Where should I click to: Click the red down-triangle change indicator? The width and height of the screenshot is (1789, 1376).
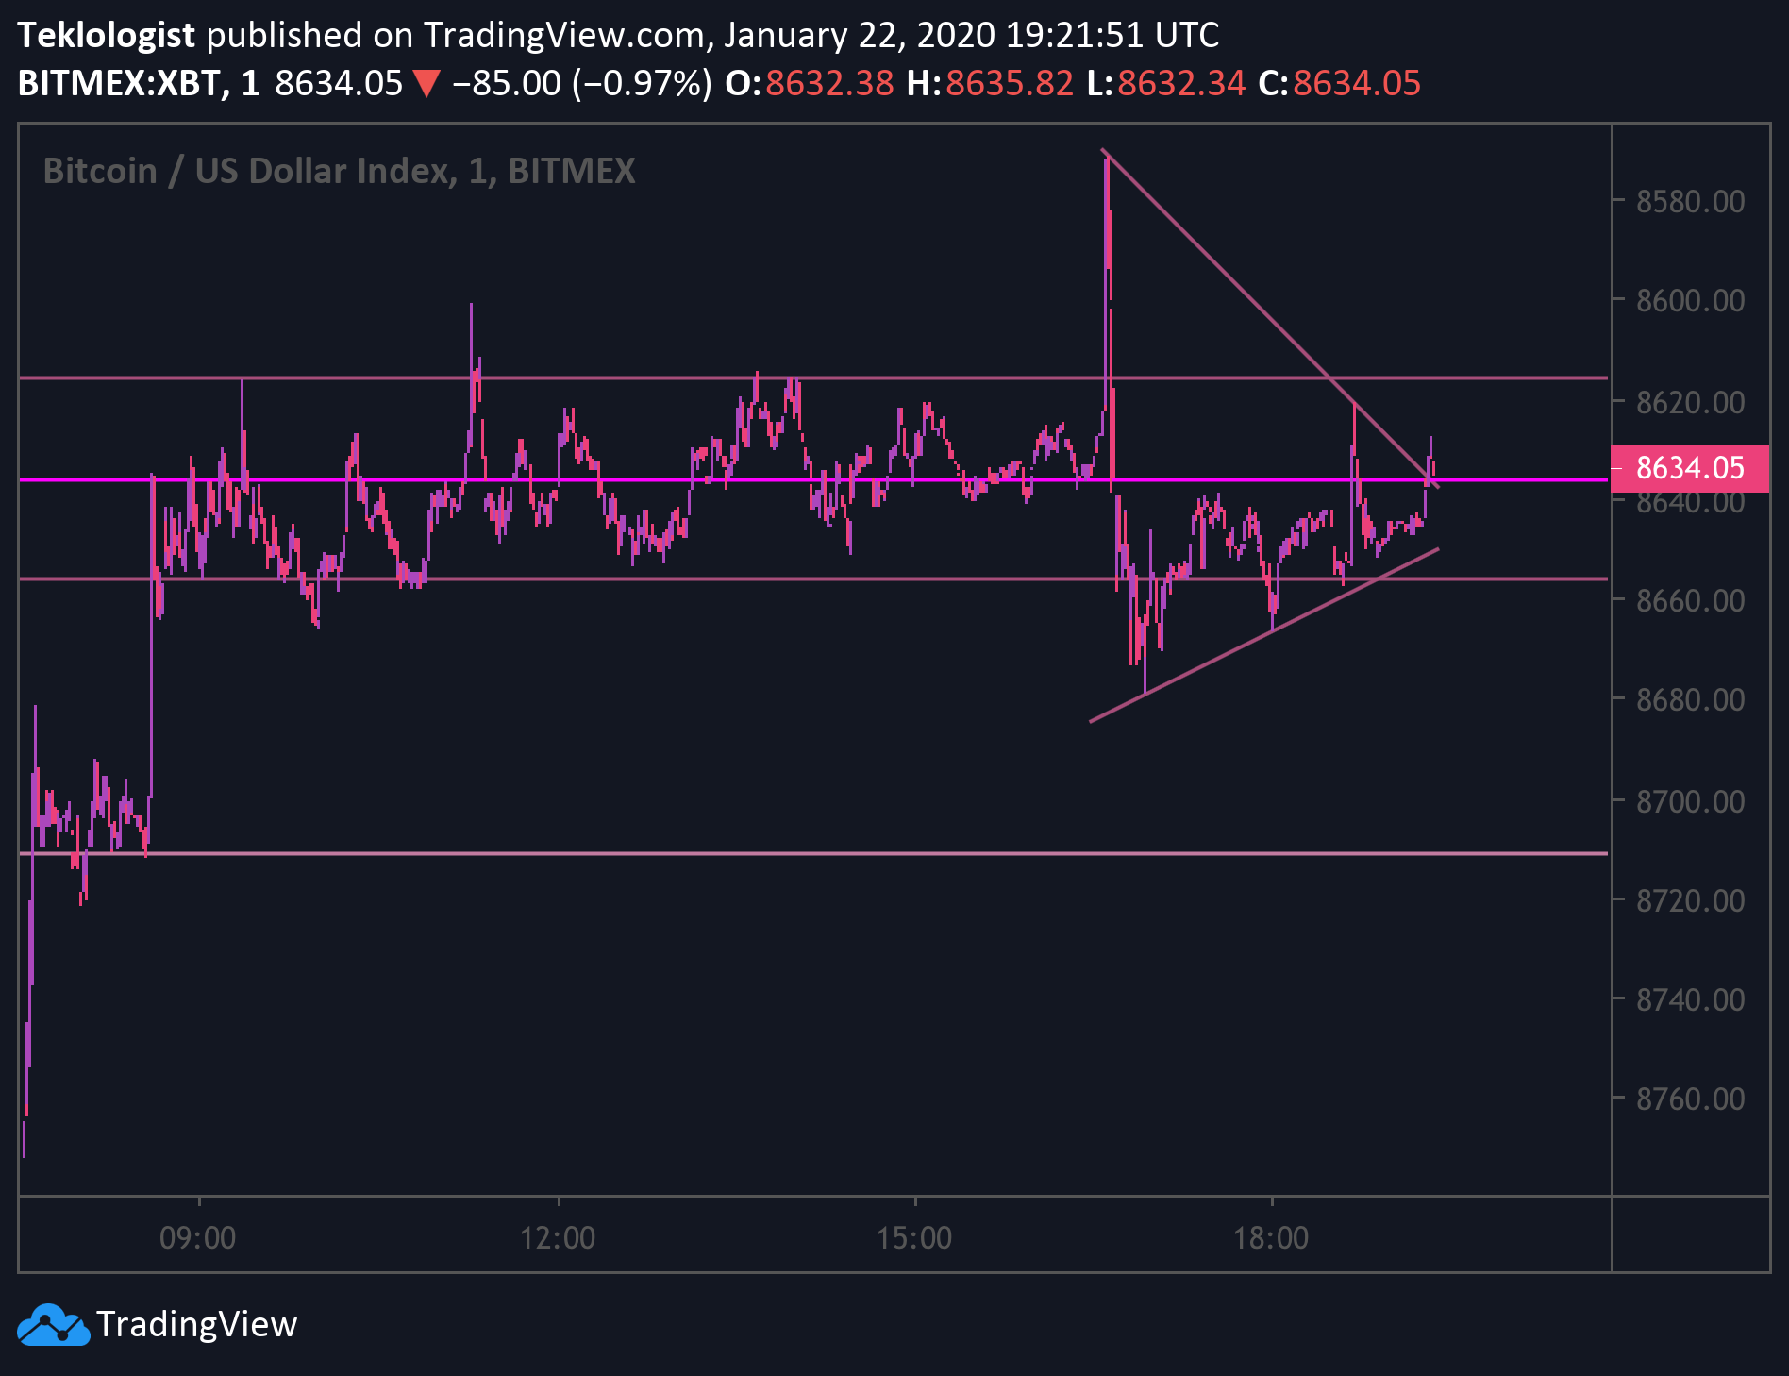(426, 84)
